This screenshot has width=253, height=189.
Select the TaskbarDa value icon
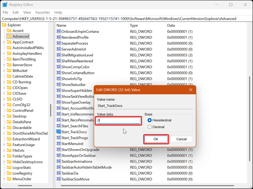(x=59, y=173)
